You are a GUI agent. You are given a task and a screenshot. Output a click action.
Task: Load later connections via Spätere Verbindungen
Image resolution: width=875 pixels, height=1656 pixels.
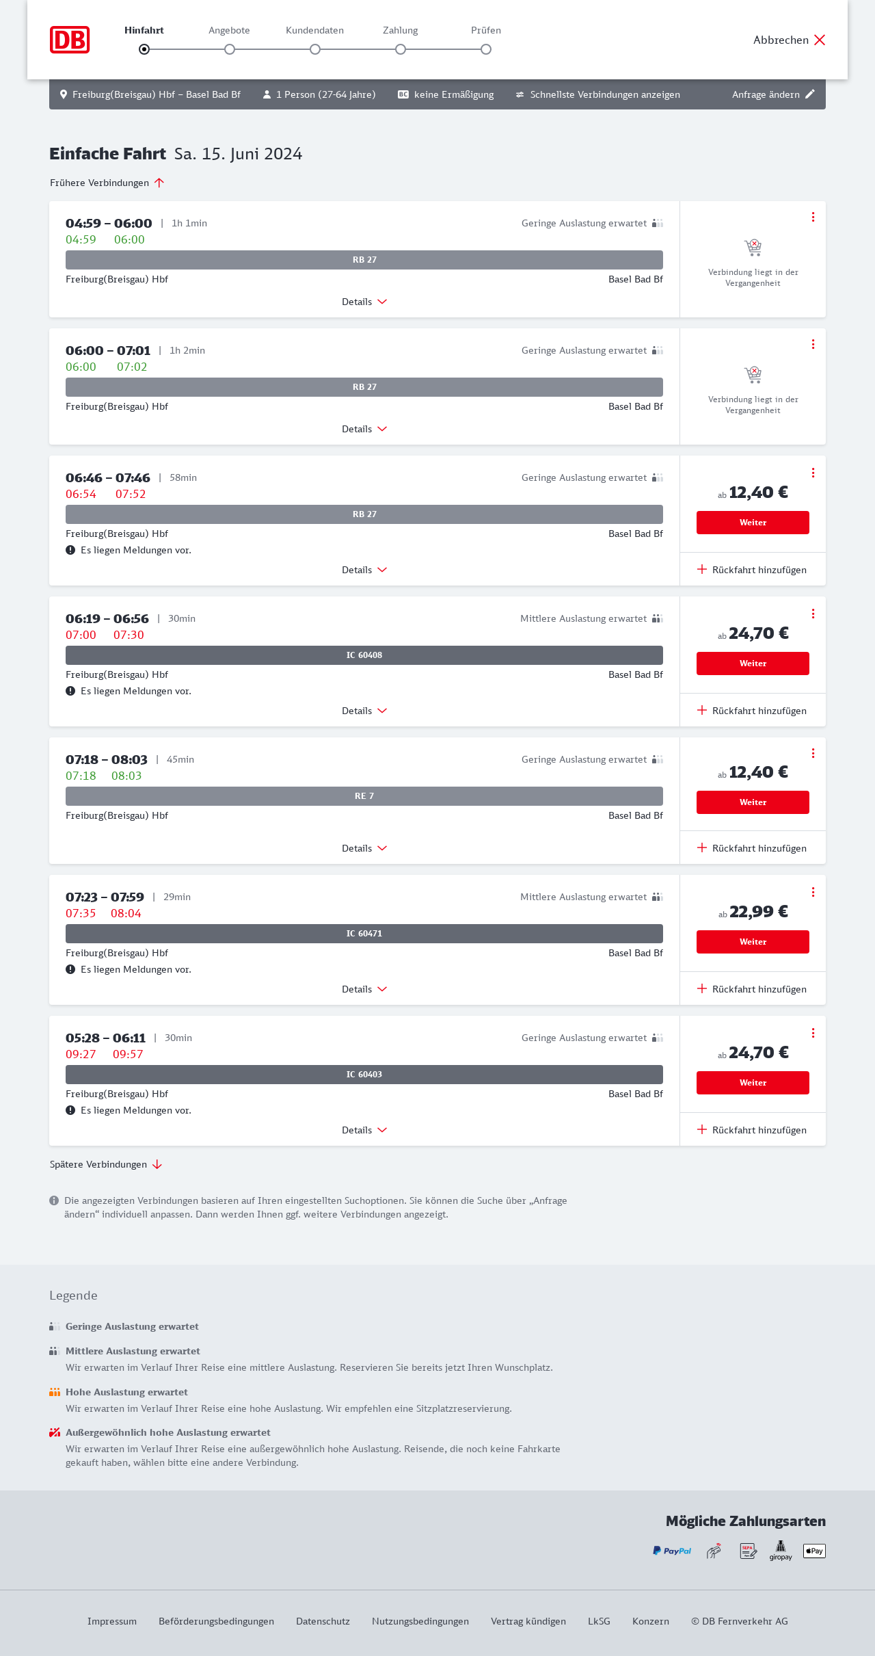pos(105,1164)
